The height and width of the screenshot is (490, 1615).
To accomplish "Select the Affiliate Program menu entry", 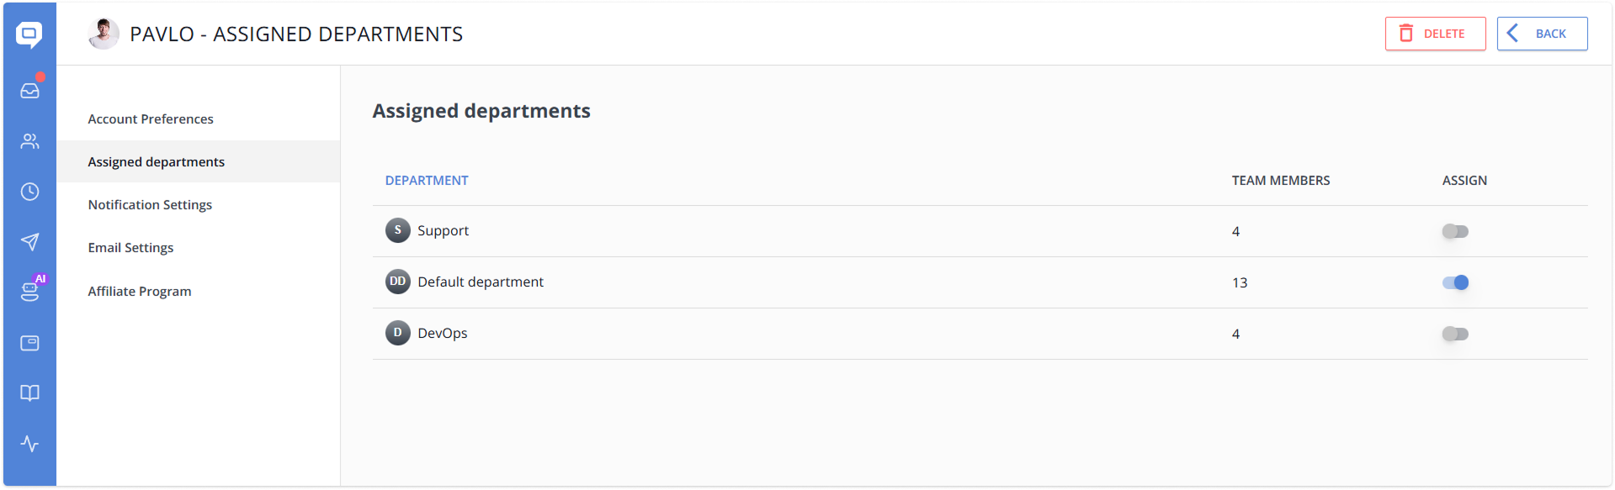I will tap(140, 291).
